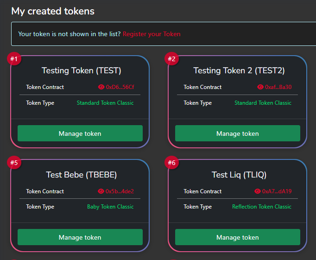
Task: Open contract address 0xaf...8a30
Action: pos(278,87)
